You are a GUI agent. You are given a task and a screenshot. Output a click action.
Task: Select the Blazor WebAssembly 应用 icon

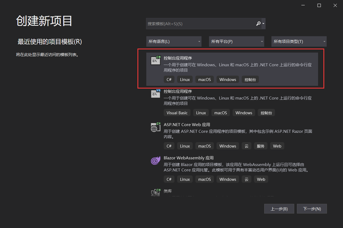(155, 160)
